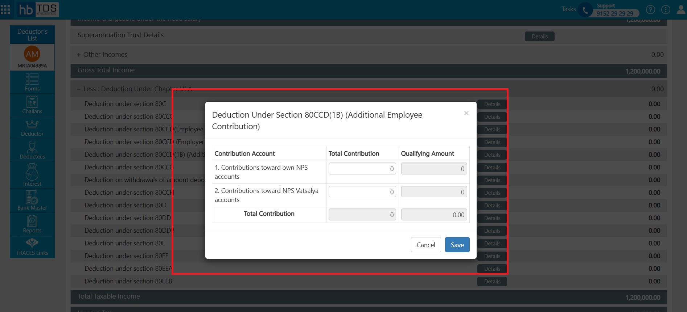
Task: Cancel the deduction dialog
Action: 426,245
